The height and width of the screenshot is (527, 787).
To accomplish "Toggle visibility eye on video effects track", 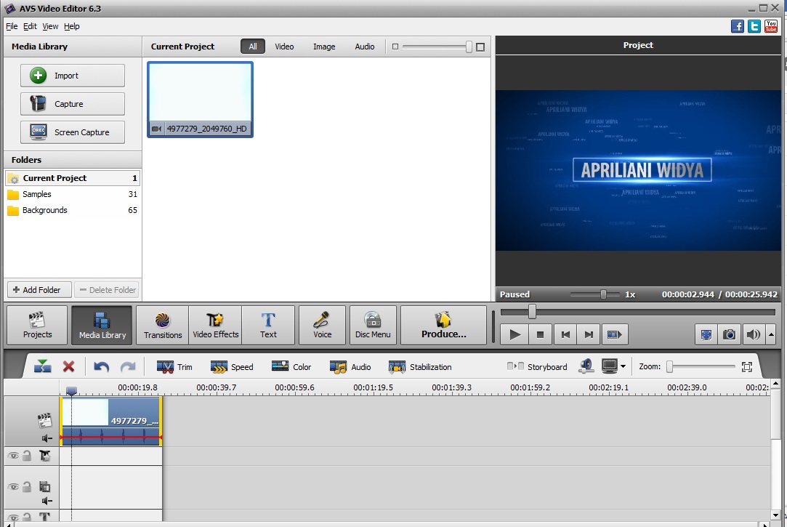I will (x=13, y=456).
